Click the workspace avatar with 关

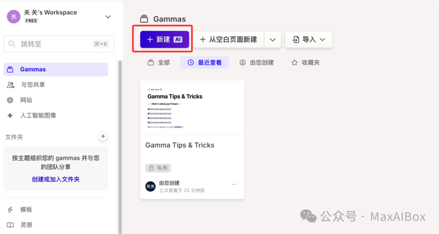pos(13,17)
